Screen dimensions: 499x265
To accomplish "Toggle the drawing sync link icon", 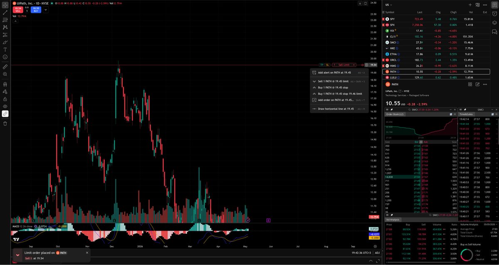I will [x=5, y=113].
